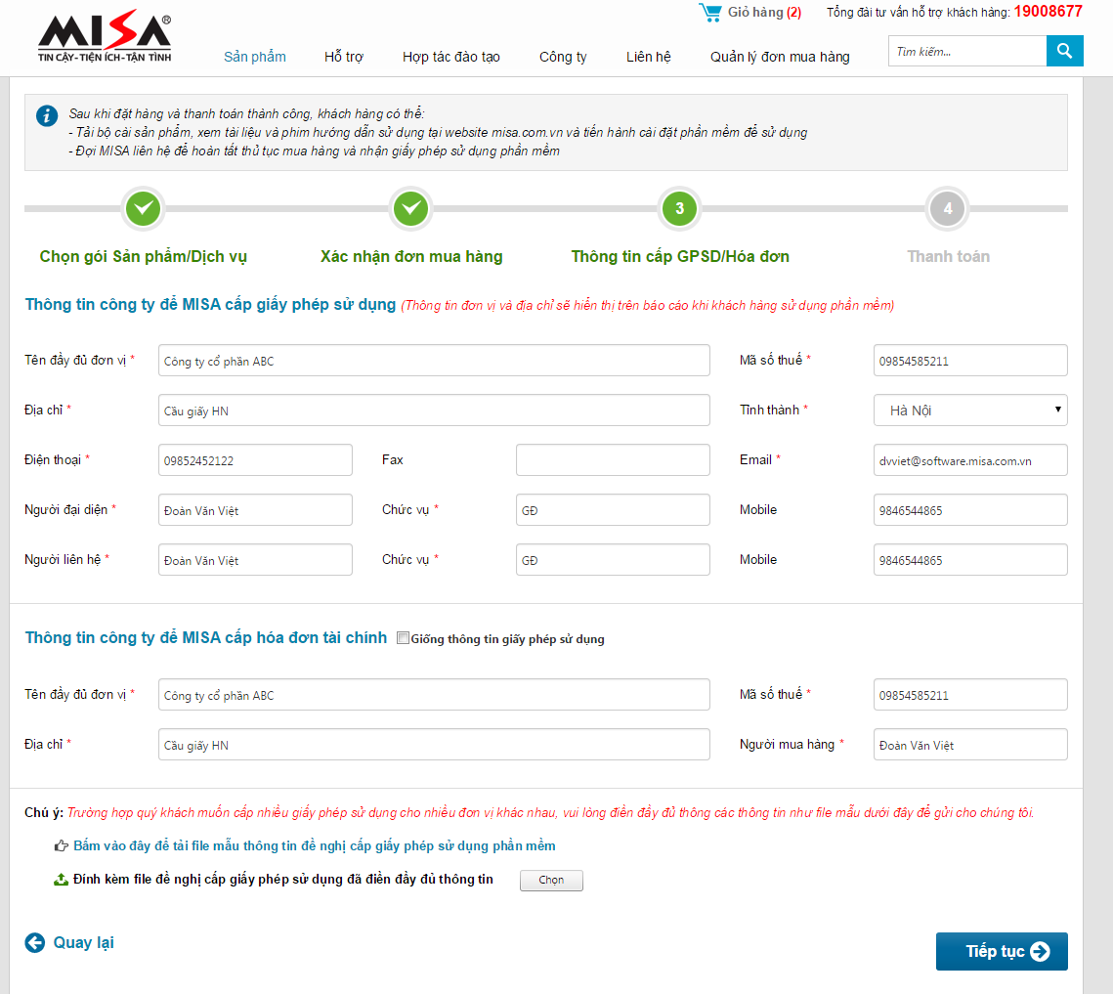Click the second completed step checkmark
This screenshot has height=994, width=1113.
[x=411, y=208]
